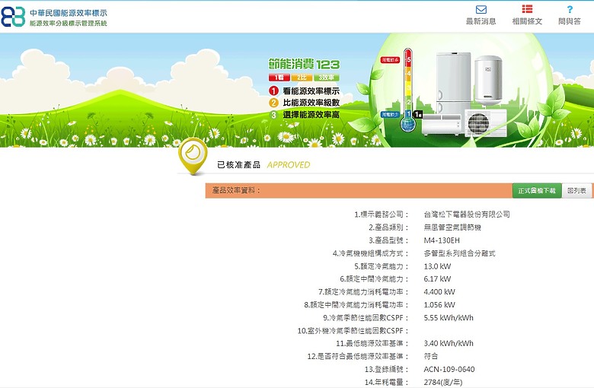Select model number M4-130EH
Viewport: 594px width, 388px height.
coord(442,240)
